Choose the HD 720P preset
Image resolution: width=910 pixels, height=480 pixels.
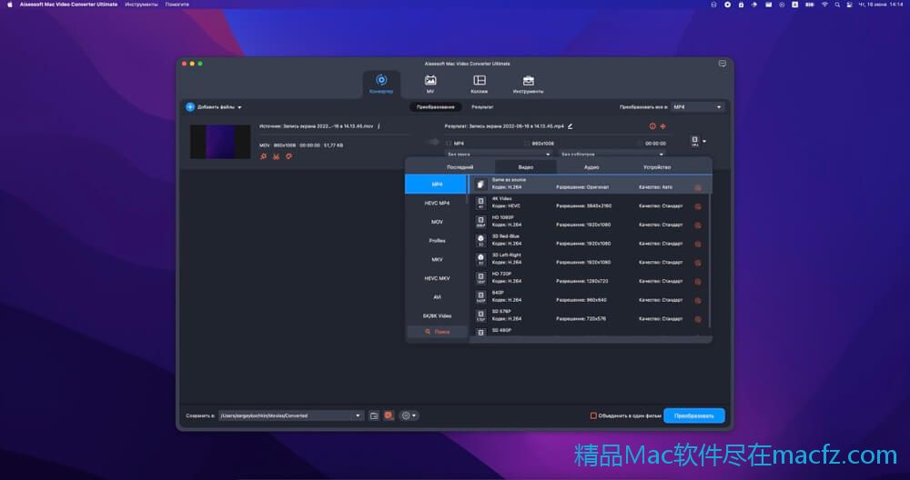[589, 278]
